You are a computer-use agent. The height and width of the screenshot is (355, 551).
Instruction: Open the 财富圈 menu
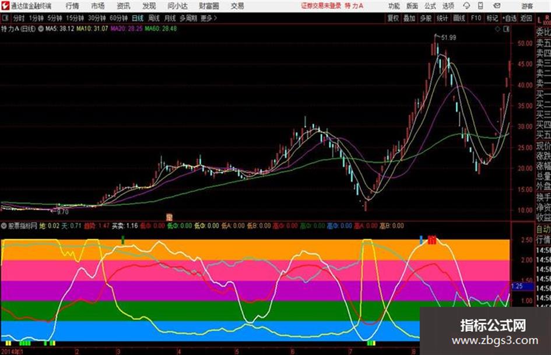tap(209, 6)
